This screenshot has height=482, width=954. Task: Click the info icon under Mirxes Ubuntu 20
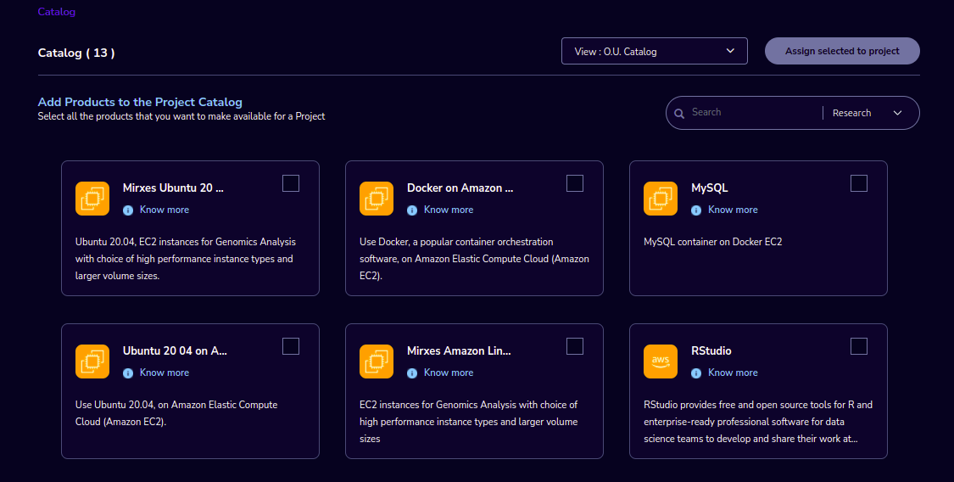(128, 210)
